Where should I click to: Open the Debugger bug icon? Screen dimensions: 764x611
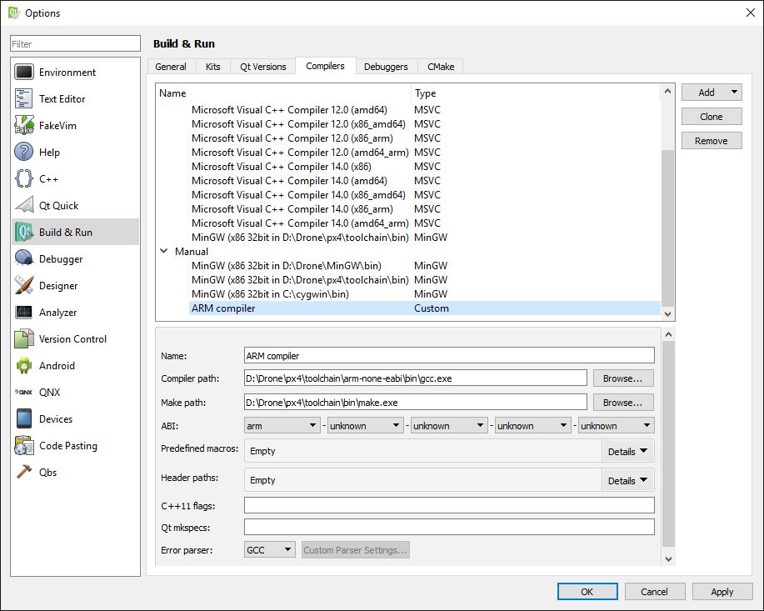point(24,258)
